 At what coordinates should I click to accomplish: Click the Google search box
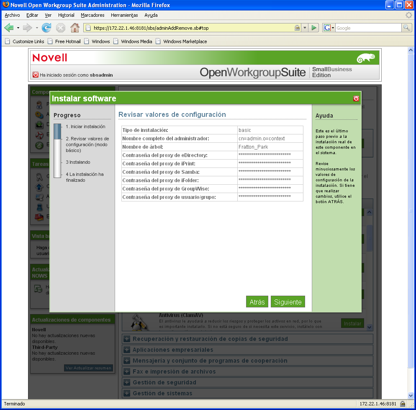point(368,28)
